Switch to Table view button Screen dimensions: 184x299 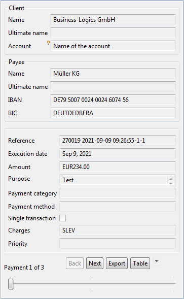[x=140, y=263]
